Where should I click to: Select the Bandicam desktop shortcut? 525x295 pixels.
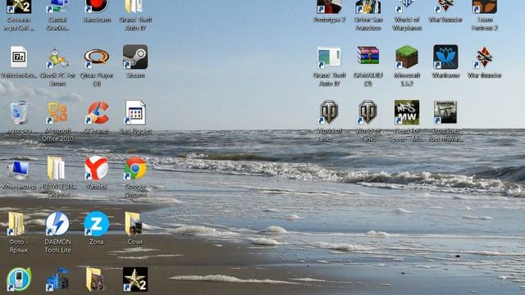click(x=97, y=7)
